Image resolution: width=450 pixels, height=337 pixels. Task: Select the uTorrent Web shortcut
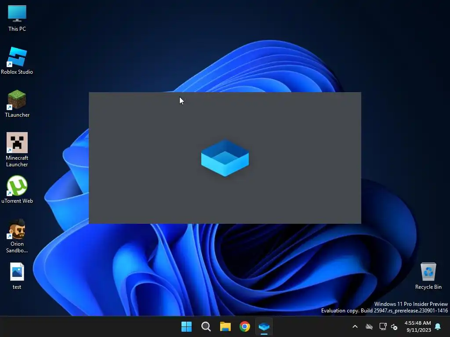pos(17,190)
